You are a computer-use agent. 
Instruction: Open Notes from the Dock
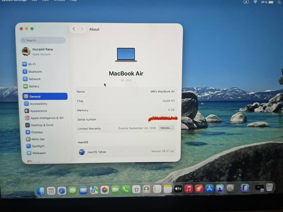[x=168, y=189]
